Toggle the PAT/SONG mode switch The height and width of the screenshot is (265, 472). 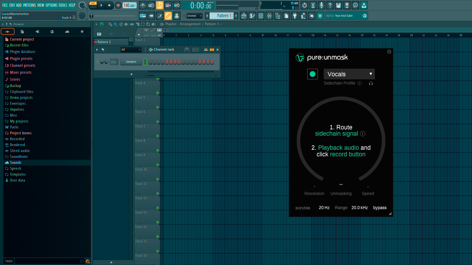tap(93, 5)
